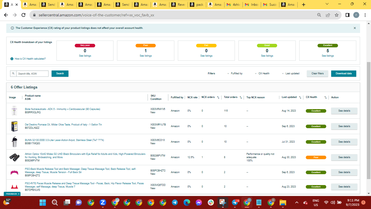Open Messenger from the taskbar
Viewport: 371px width, 209px height.
199,202
